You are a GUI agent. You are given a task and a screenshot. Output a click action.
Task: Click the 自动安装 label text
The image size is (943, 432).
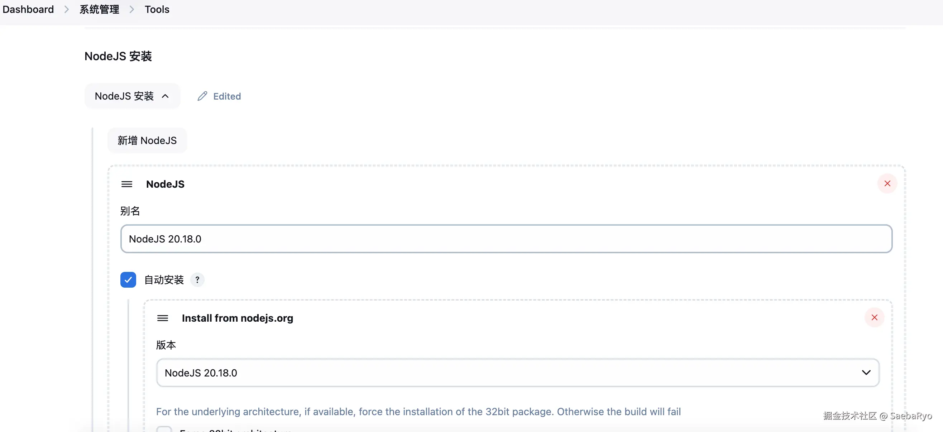pos(164,280)
